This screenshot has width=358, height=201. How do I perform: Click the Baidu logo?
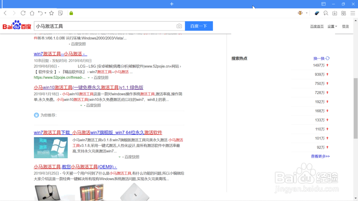tap(17, 25)
